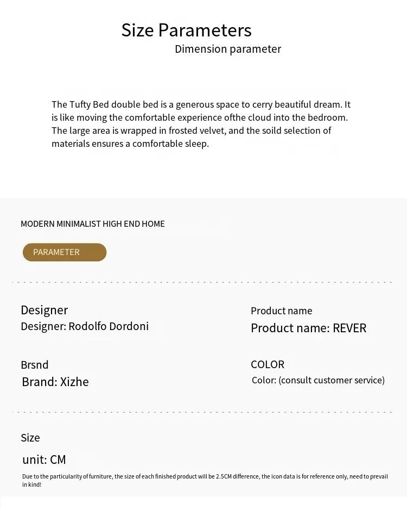The height and width of the screenshot is (509, 407).
Task: Click the unit: CM label
Action: 44,460
